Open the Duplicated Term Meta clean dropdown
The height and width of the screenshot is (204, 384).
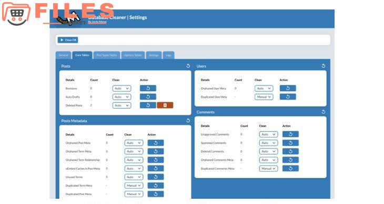tap(134, 186)
